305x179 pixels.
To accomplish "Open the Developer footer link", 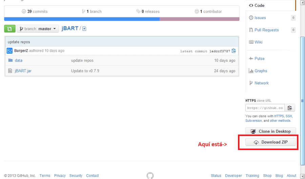I will pos(233,176).
